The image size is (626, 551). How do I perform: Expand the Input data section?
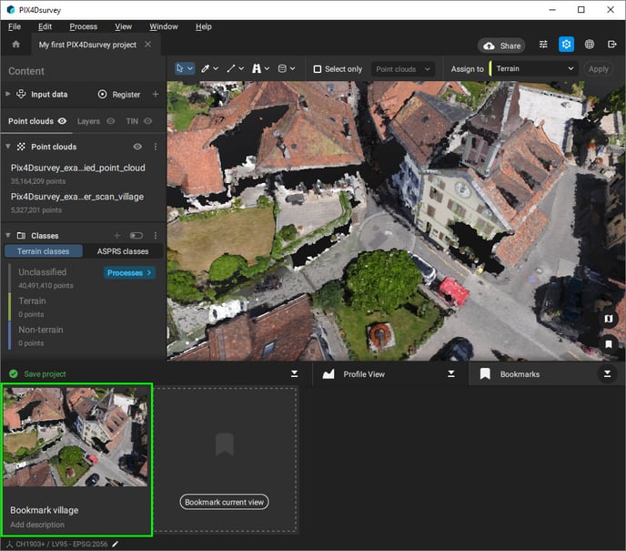8,94
